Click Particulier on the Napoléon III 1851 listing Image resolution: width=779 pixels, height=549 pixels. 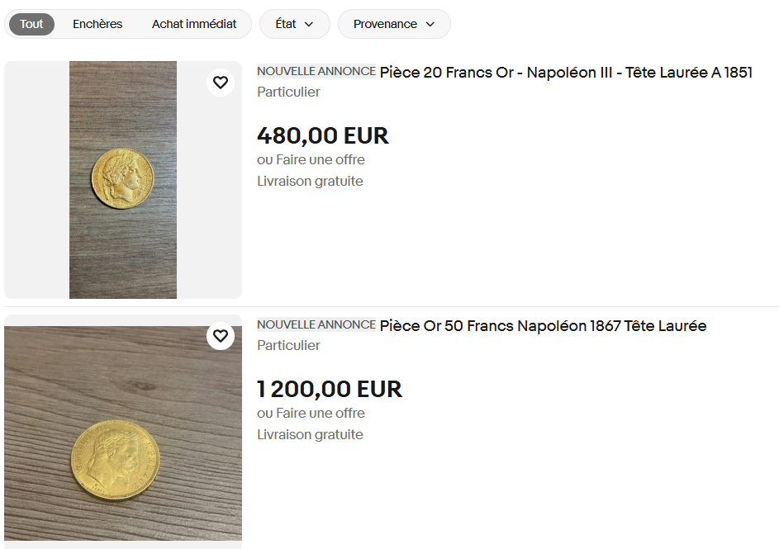click(288, 92)
